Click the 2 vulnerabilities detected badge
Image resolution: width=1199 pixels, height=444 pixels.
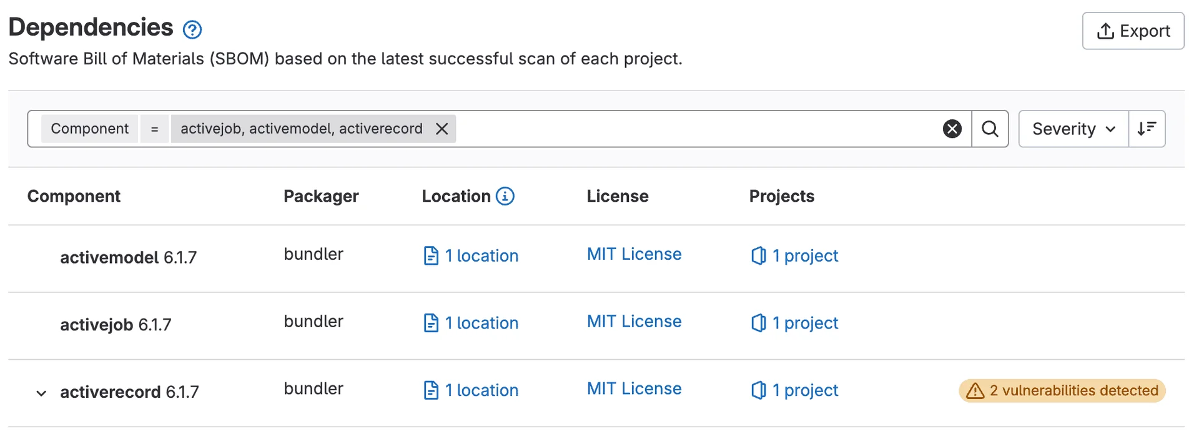[1062, 390]
